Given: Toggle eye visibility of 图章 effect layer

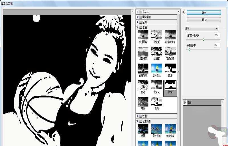Looking at the screenshot, I should pos(185,102).
